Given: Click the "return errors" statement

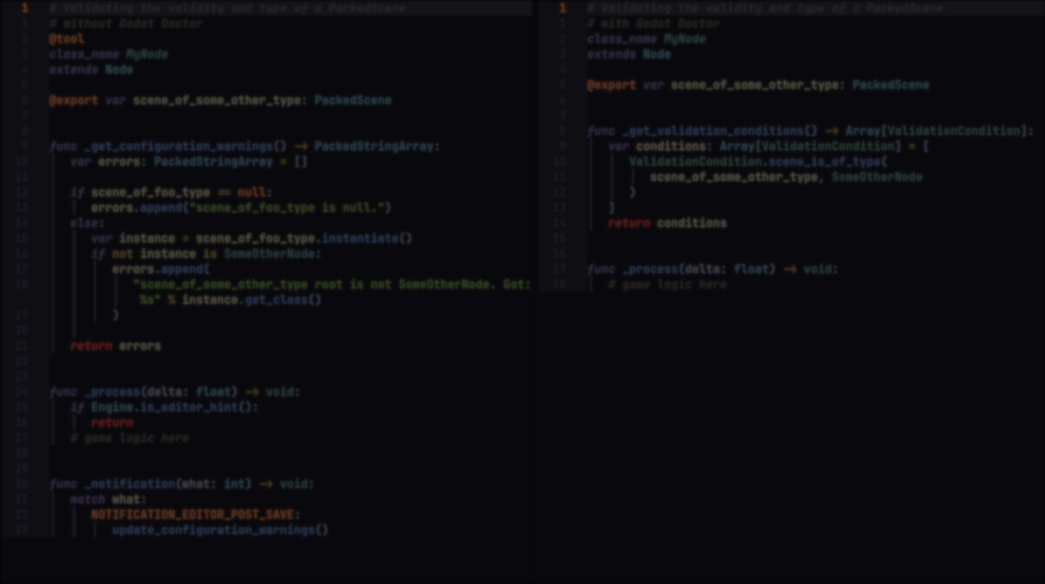Looking at the screenshot, I should (115, 346).
